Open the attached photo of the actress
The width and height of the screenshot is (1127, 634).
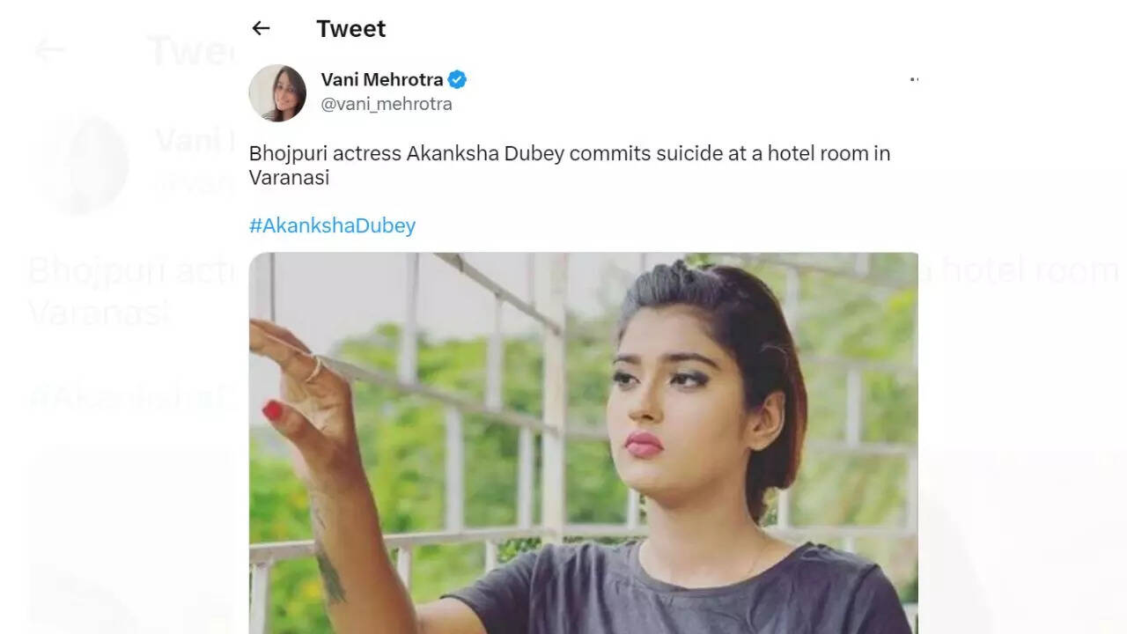click(x=583, y=443)
